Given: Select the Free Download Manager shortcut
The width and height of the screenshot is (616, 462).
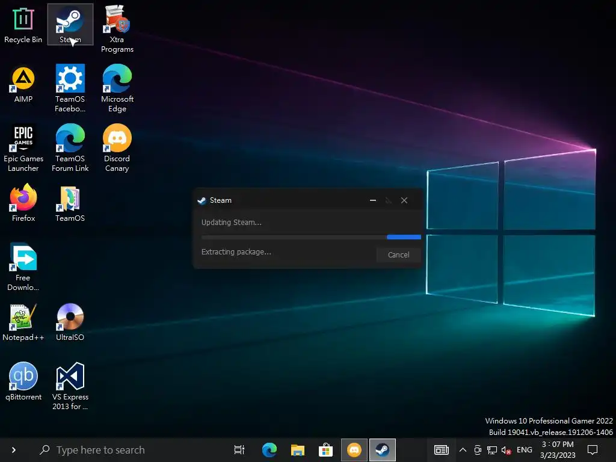Looking at the screenshot, I should tap(23, 267).
